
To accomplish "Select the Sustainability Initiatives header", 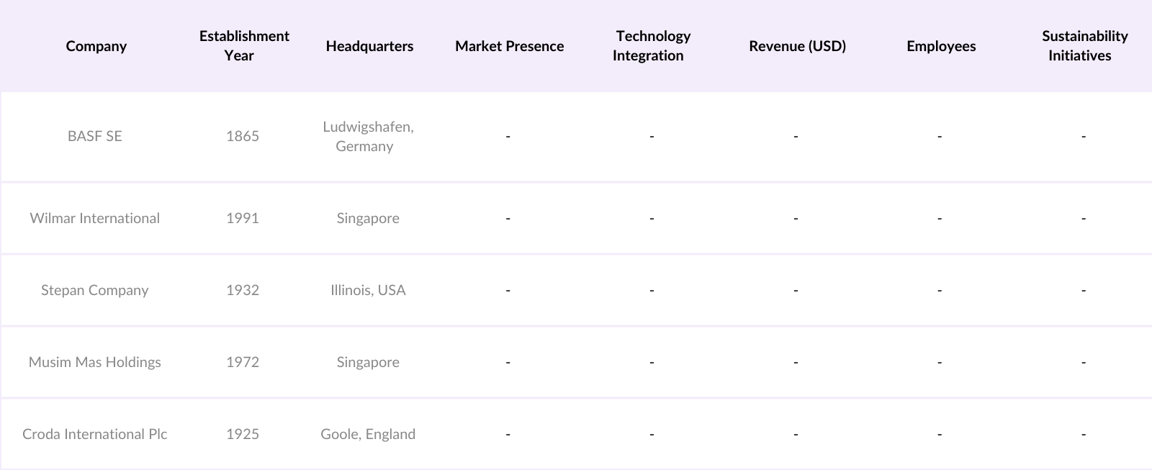I will [1084, 46].
